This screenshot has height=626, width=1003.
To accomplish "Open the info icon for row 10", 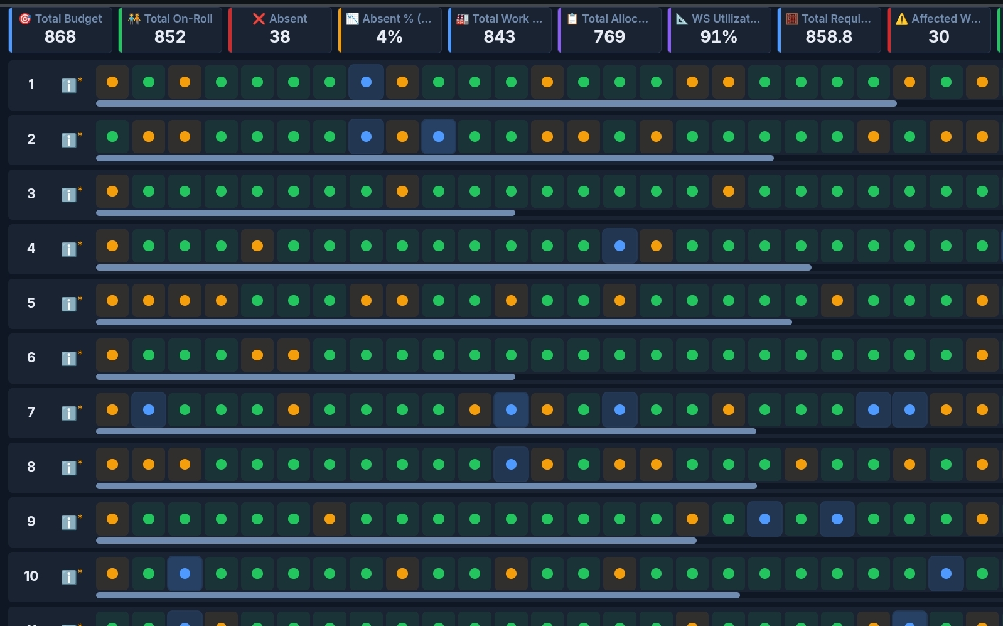I will click(x=68, y=577).
